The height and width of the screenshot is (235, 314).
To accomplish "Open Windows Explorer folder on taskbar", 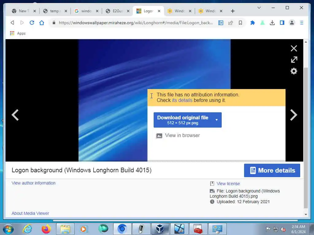I will coord(65,229).
